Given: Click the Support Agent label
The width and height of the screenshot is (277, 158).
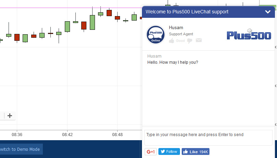Looking at the screenshot, I should pyautogui.click(x=181, y=34).
